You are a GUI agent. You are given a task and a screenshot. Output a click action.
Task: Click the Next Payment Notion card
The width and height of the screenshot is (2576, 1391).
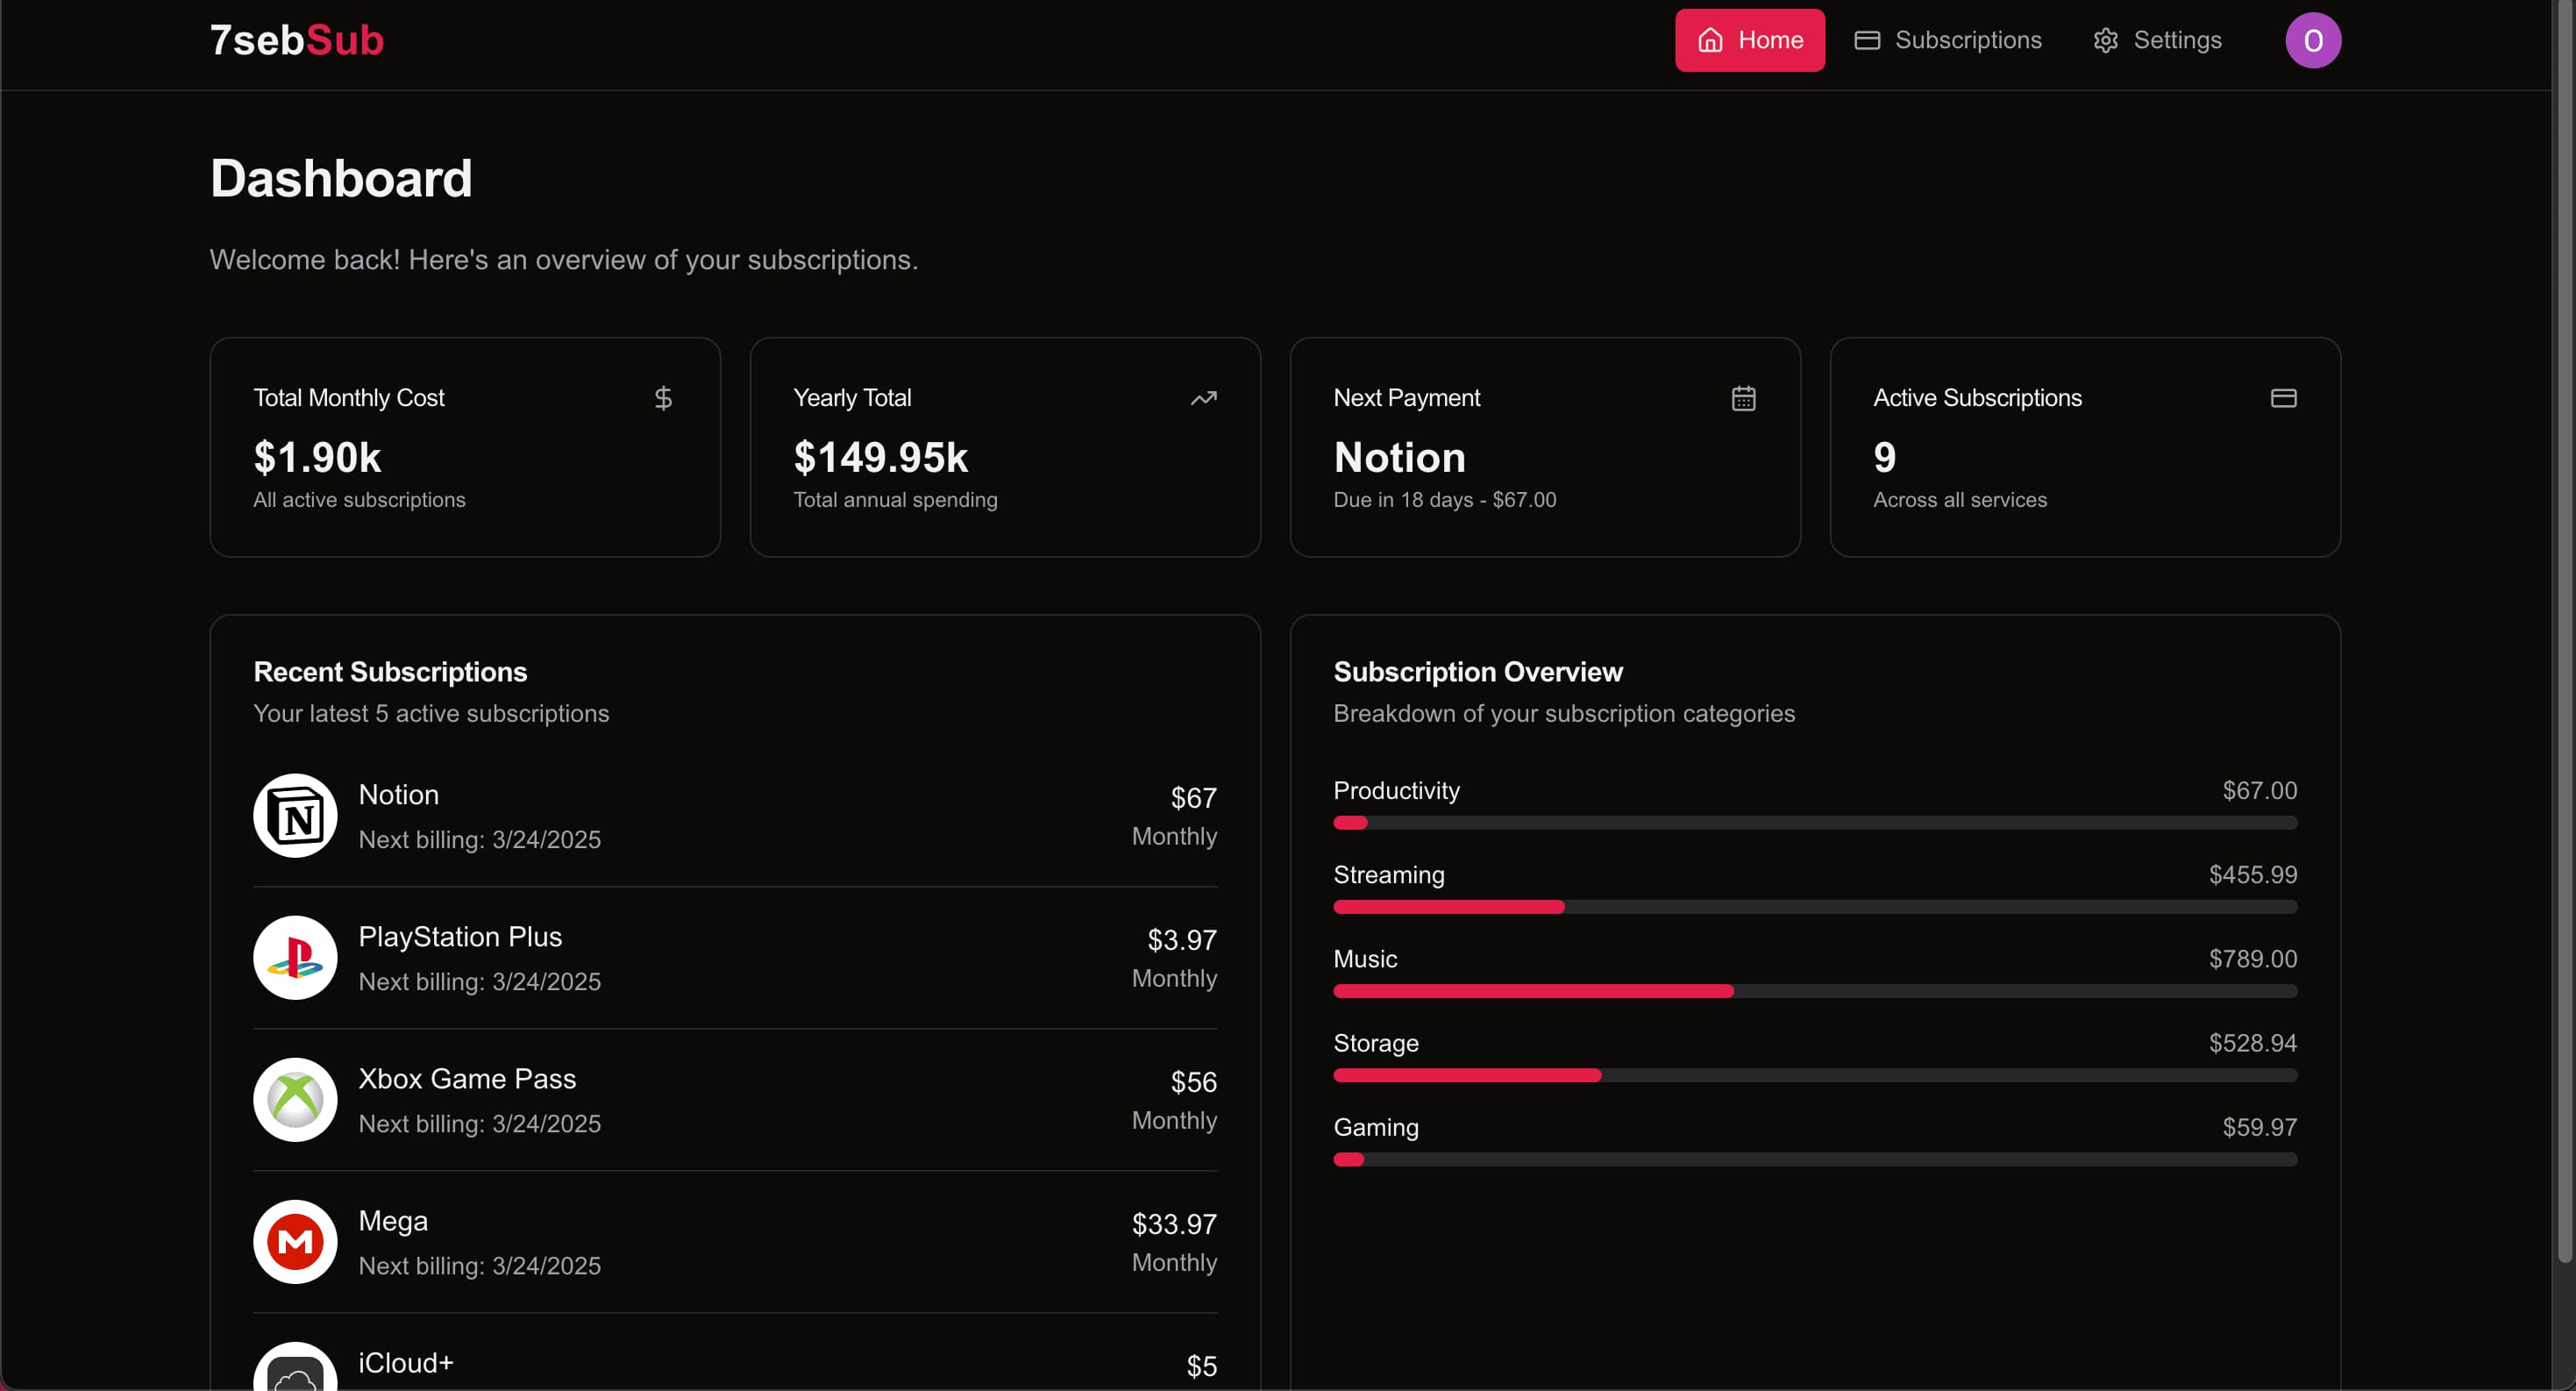[x=1544, y=447]
